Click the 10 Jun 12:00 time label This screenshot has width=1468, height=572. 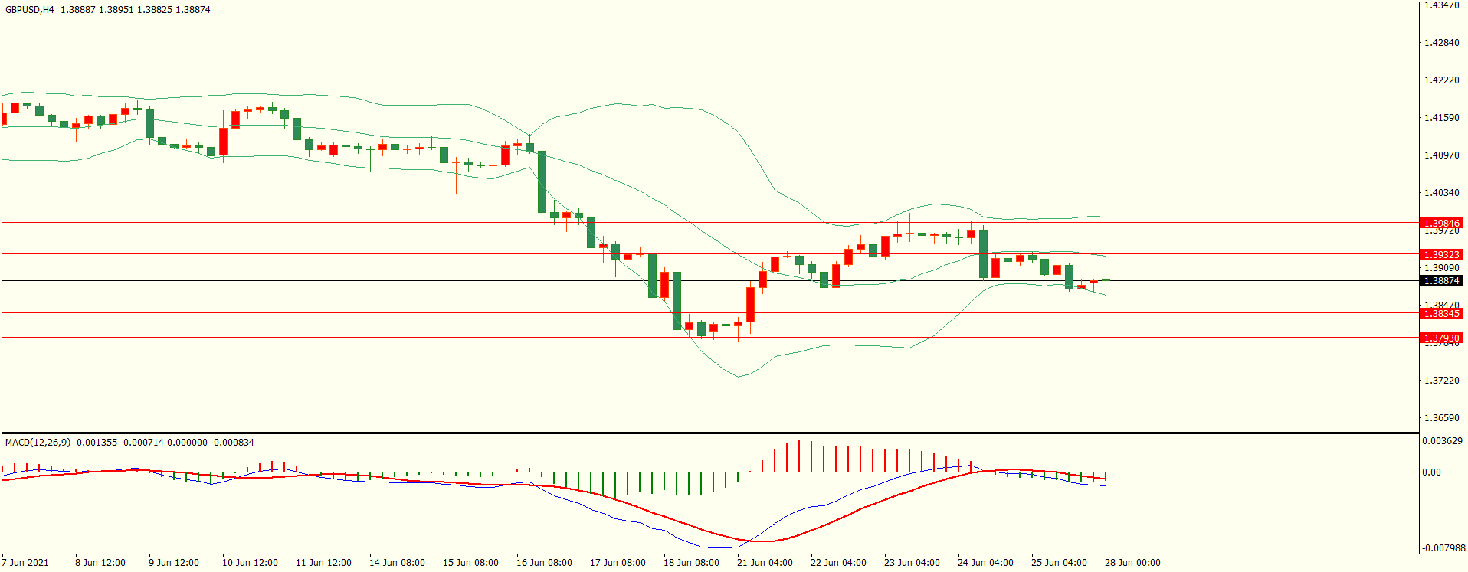250,563
